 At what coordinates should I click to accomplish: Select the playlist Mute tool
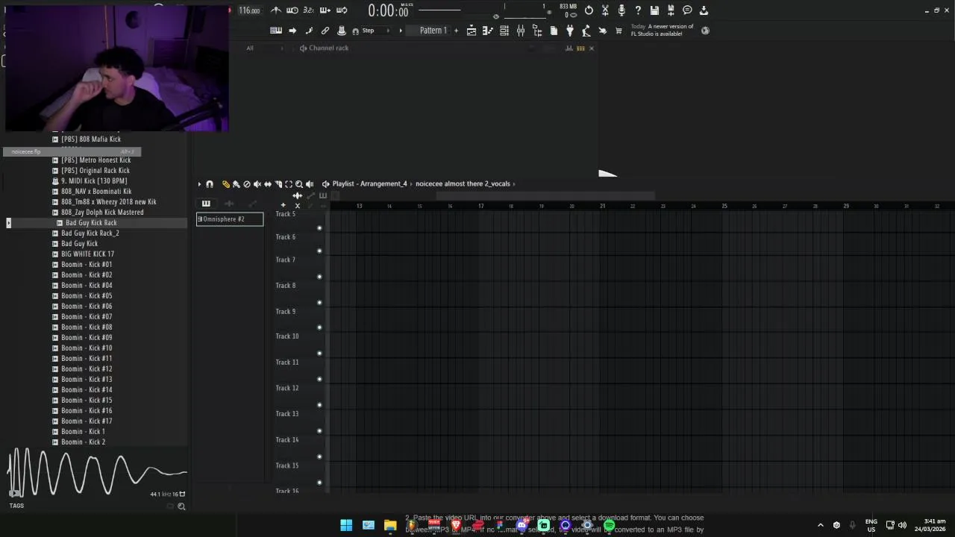click(257, 184)
